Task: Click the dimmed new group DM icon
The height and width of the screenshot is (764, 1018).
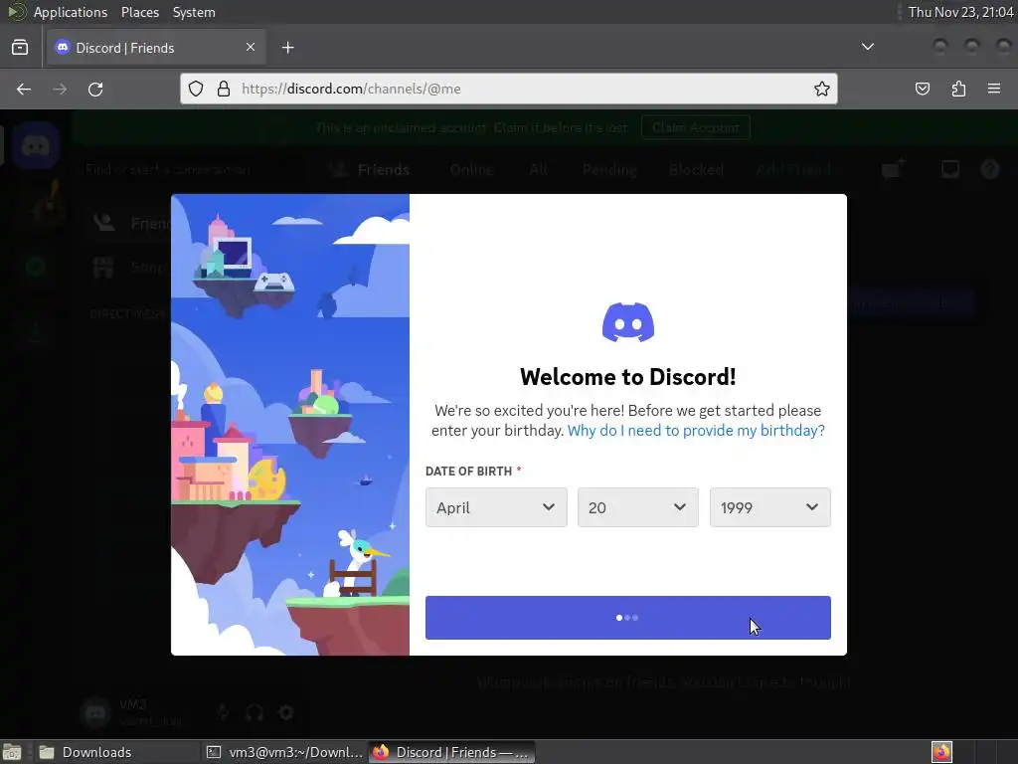Action: point(894,169)
